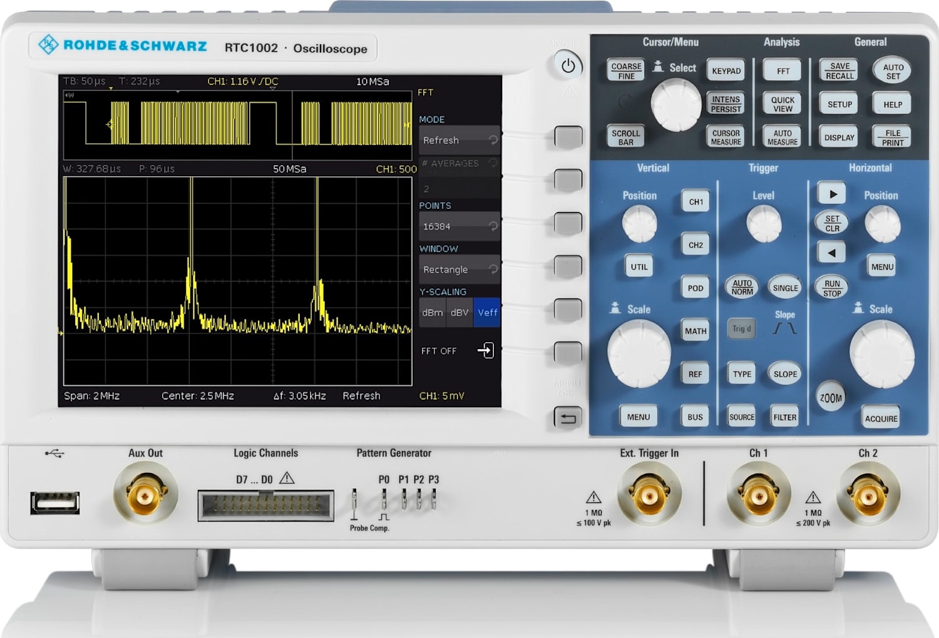Click the Rohde & Schwarz logo

[x=123, y=46]
